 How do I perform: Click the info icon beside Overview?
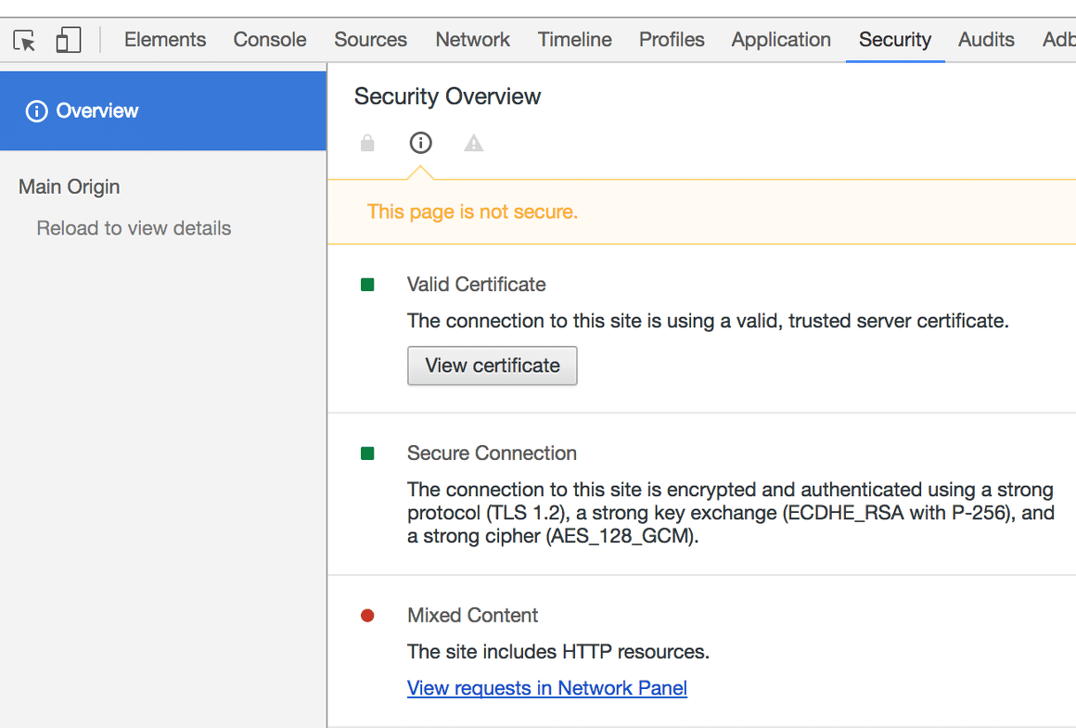click(x=36, y=111)
